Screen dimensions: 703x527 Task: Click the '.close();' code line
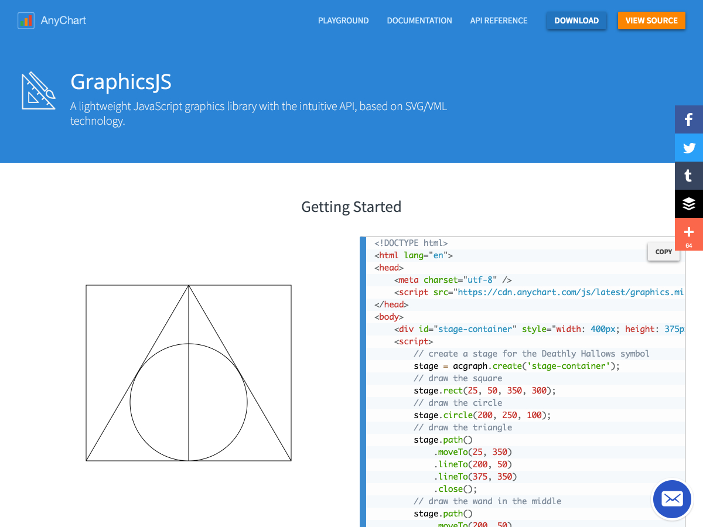coord(456,489)
